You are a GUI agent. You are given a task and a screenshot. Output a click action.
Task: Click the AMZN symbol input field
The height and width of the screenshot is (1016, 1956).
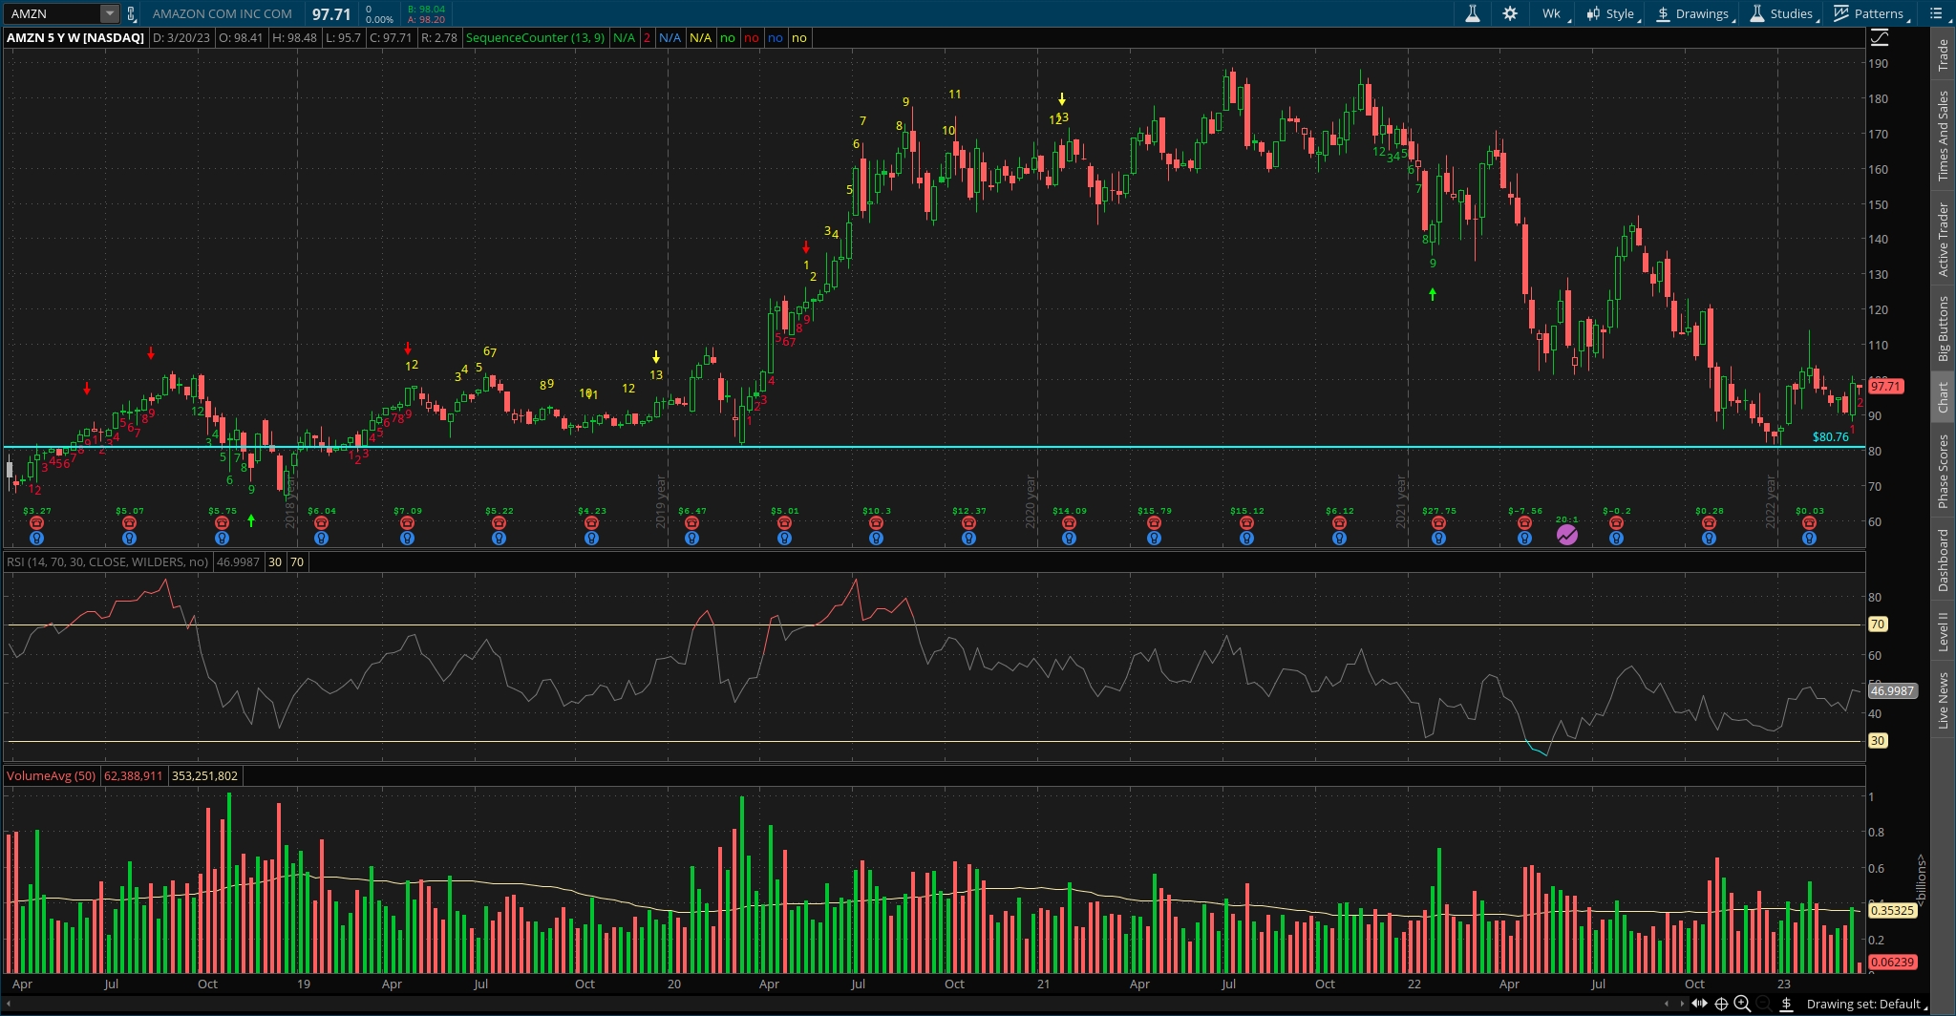(53, 13)
